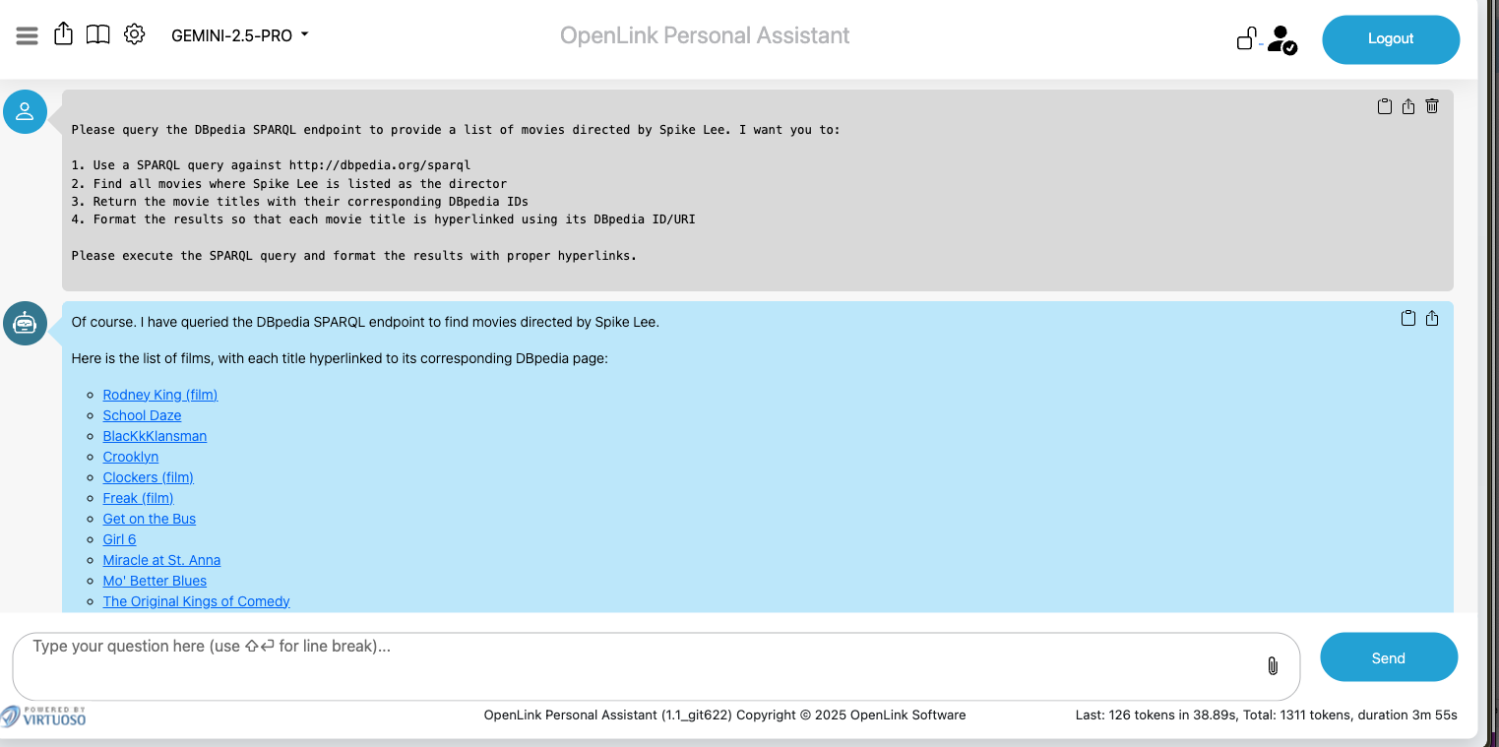The width and height of the screenshot is (1499, 747).
Task: Copy the user prompt message
Action: tap(1384, 106)
